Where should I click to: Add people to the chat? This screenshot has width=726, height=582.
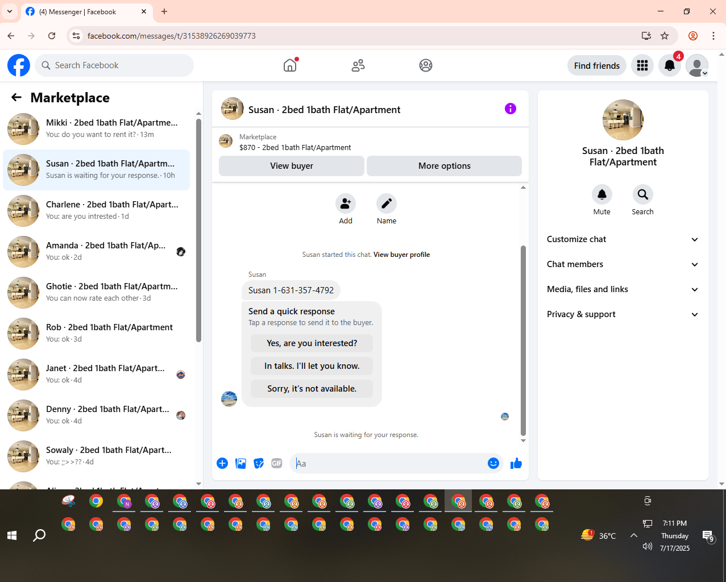click(x=346, y=203)
